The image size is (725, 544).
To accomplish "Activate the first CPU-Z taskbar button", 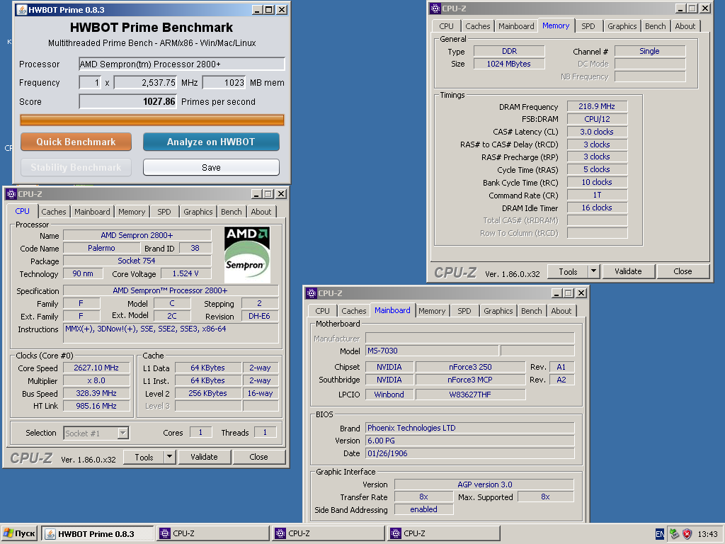I will [x=212, y=533].
